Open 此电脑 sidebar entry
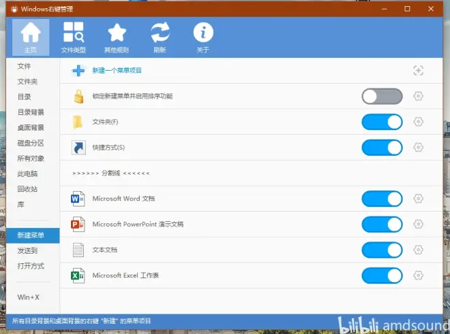Viewport: 450px width, 334px height. coord(27,173)
